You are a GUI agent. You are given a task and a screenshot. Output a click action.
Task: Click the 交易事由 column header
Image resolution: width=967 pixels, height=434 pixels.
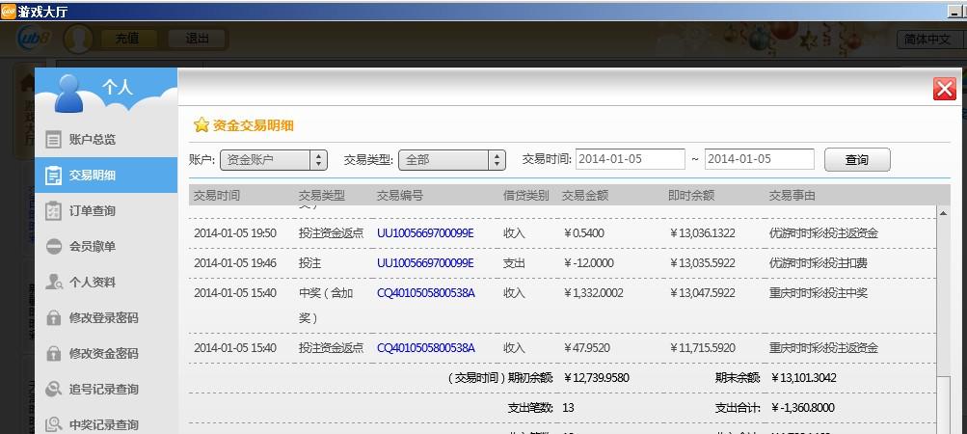pyautogui.click(x=792, y=196)
